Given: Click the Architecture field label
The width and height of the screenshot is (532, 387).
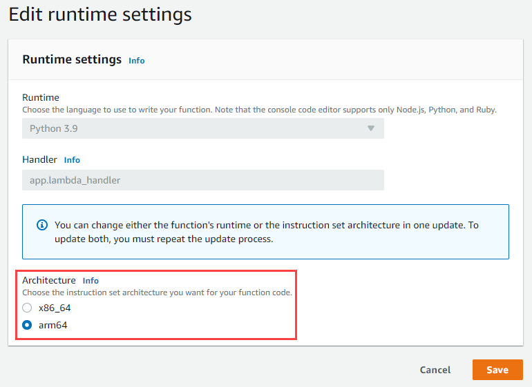Looking at the screenshot, I should coord(49,280).
